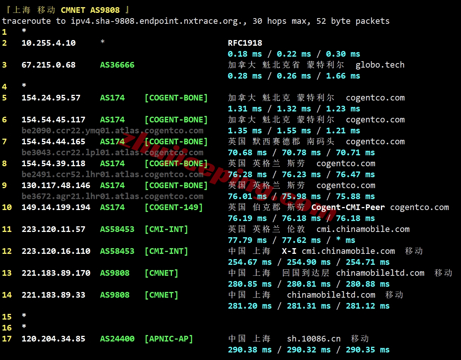The height and width of the screenshot is (360, 461).
Task: Click cmi.chinamobile.com on hop 12
Action: (348, 251)
